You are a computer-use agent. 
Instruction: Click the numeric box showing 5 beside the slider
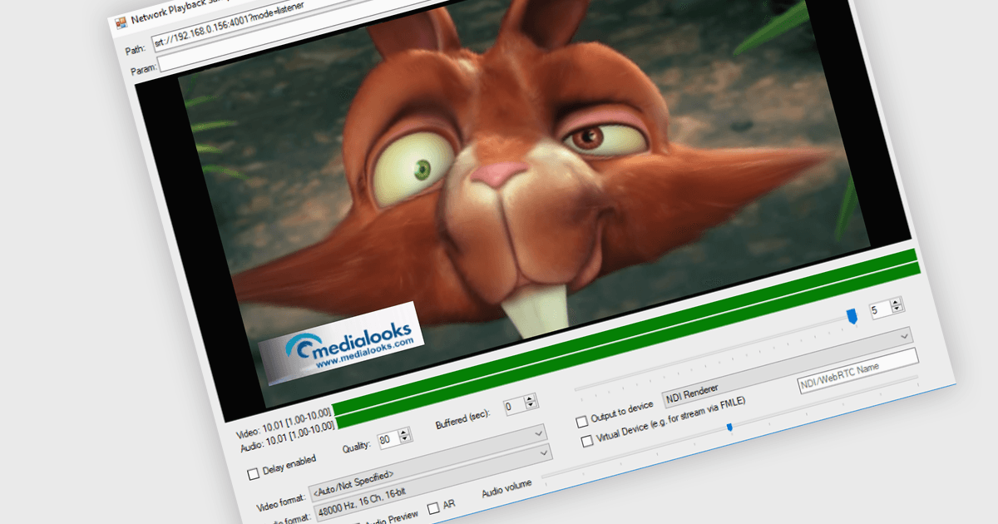pos(880,309)
